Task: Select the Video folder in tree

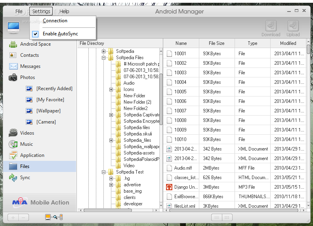Action: pyautogui.click(x=129, y=166)
